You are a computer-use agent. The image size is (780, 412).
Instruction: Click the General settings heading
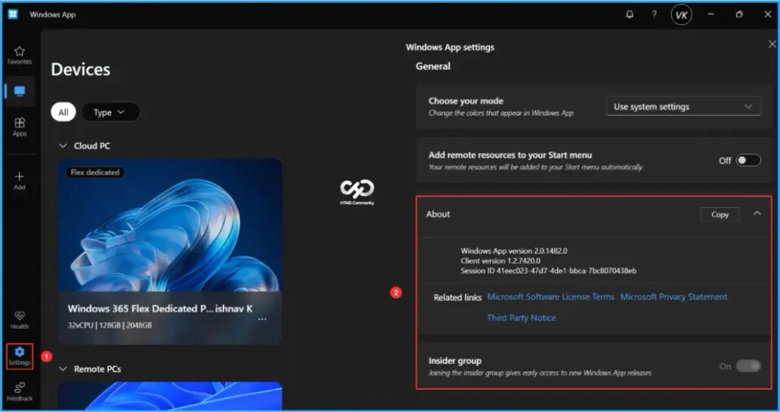[433, 66]
